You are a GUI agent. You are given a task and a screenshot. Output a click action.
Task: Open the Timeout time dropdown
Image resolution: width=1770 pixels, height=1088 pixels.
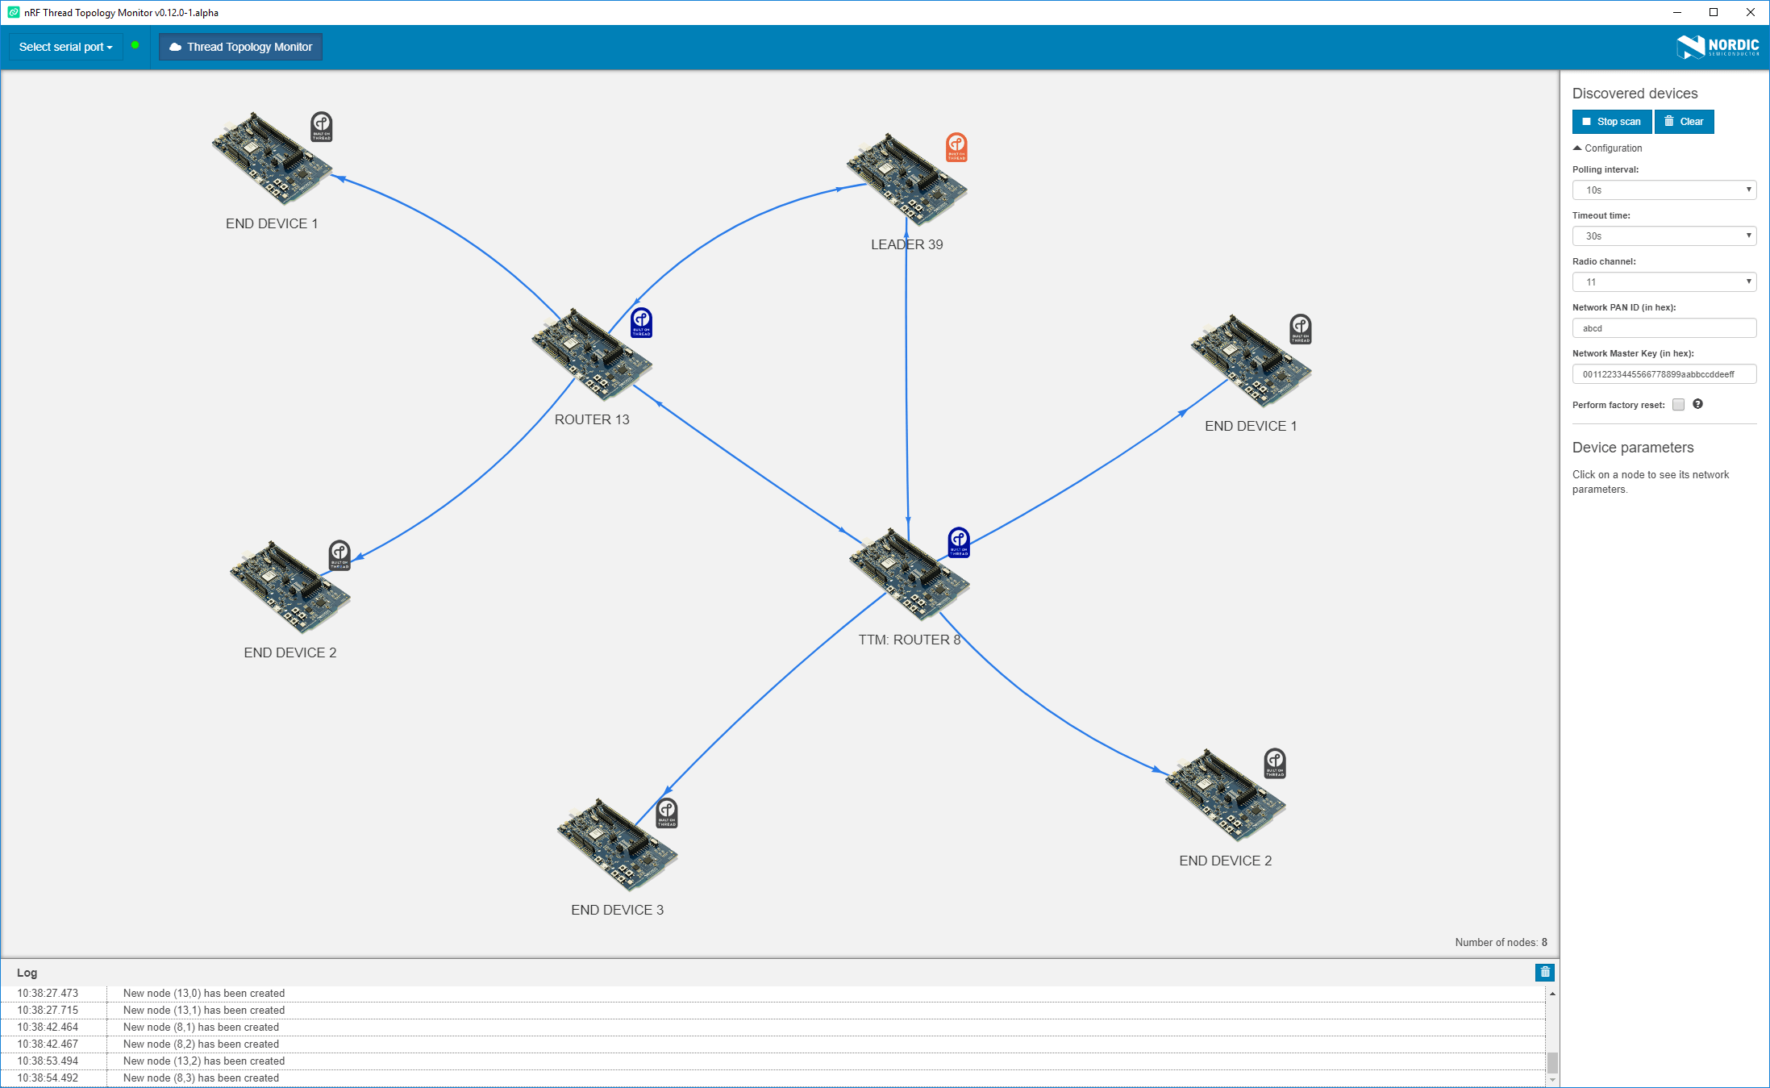[x=1664, y=236]
